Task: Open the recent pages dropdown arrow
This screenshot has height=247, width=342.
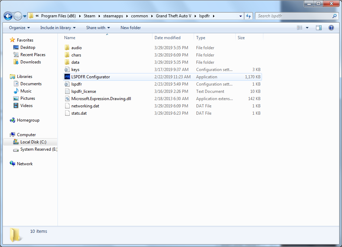Action: click(x=25, y=16)
